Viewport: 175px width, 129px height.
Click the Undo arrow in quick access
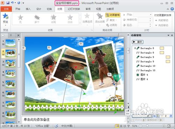tap(12, 3)
